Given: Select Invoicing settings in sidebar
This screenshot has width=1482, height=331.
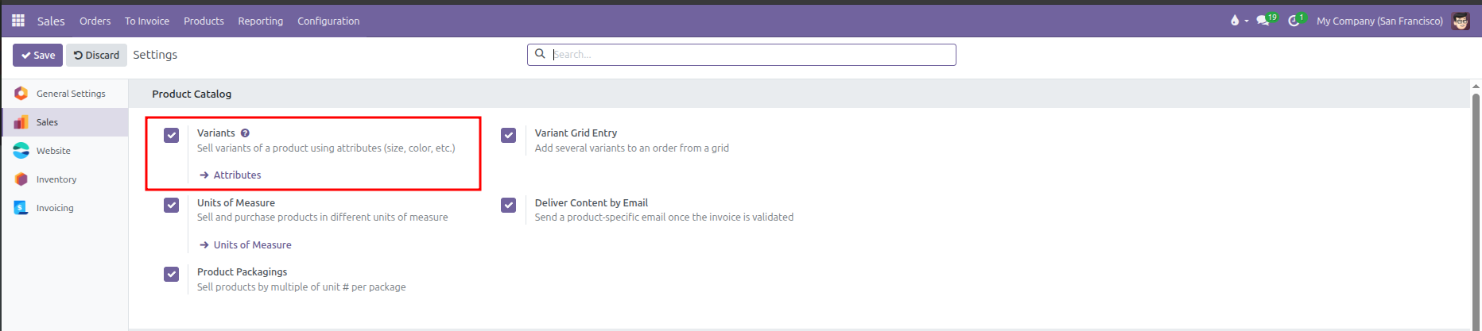Looking at the screenshot, I should coord(64,208).
